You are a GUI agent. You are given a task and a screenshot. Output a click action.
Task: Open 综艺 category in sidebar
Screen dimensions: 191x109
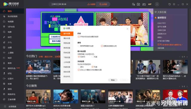(x=9, y=37)
